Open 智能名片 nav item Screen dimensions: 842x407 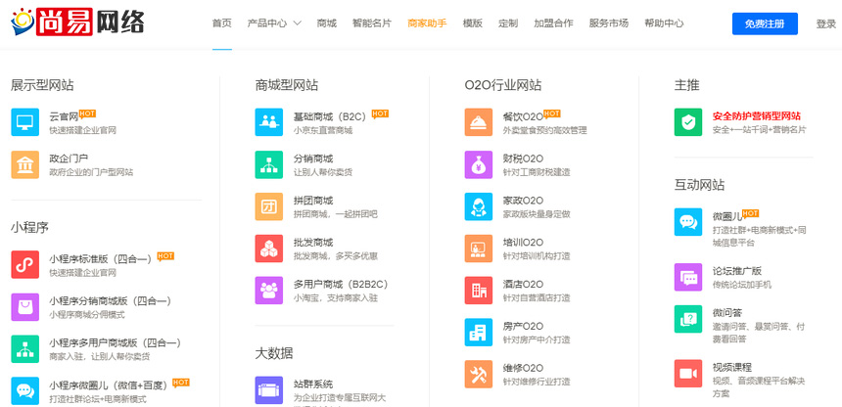pyautogui.click(x=372, y=23)
